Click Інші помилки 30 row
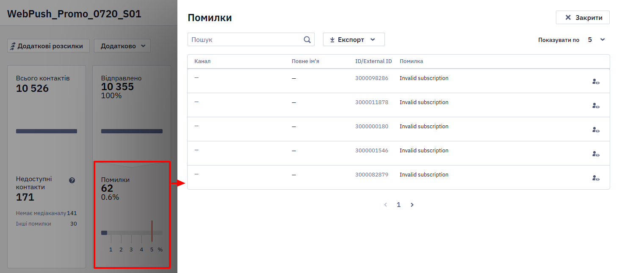The height and width of the screenshot is (273, 619). coord(47,224)
